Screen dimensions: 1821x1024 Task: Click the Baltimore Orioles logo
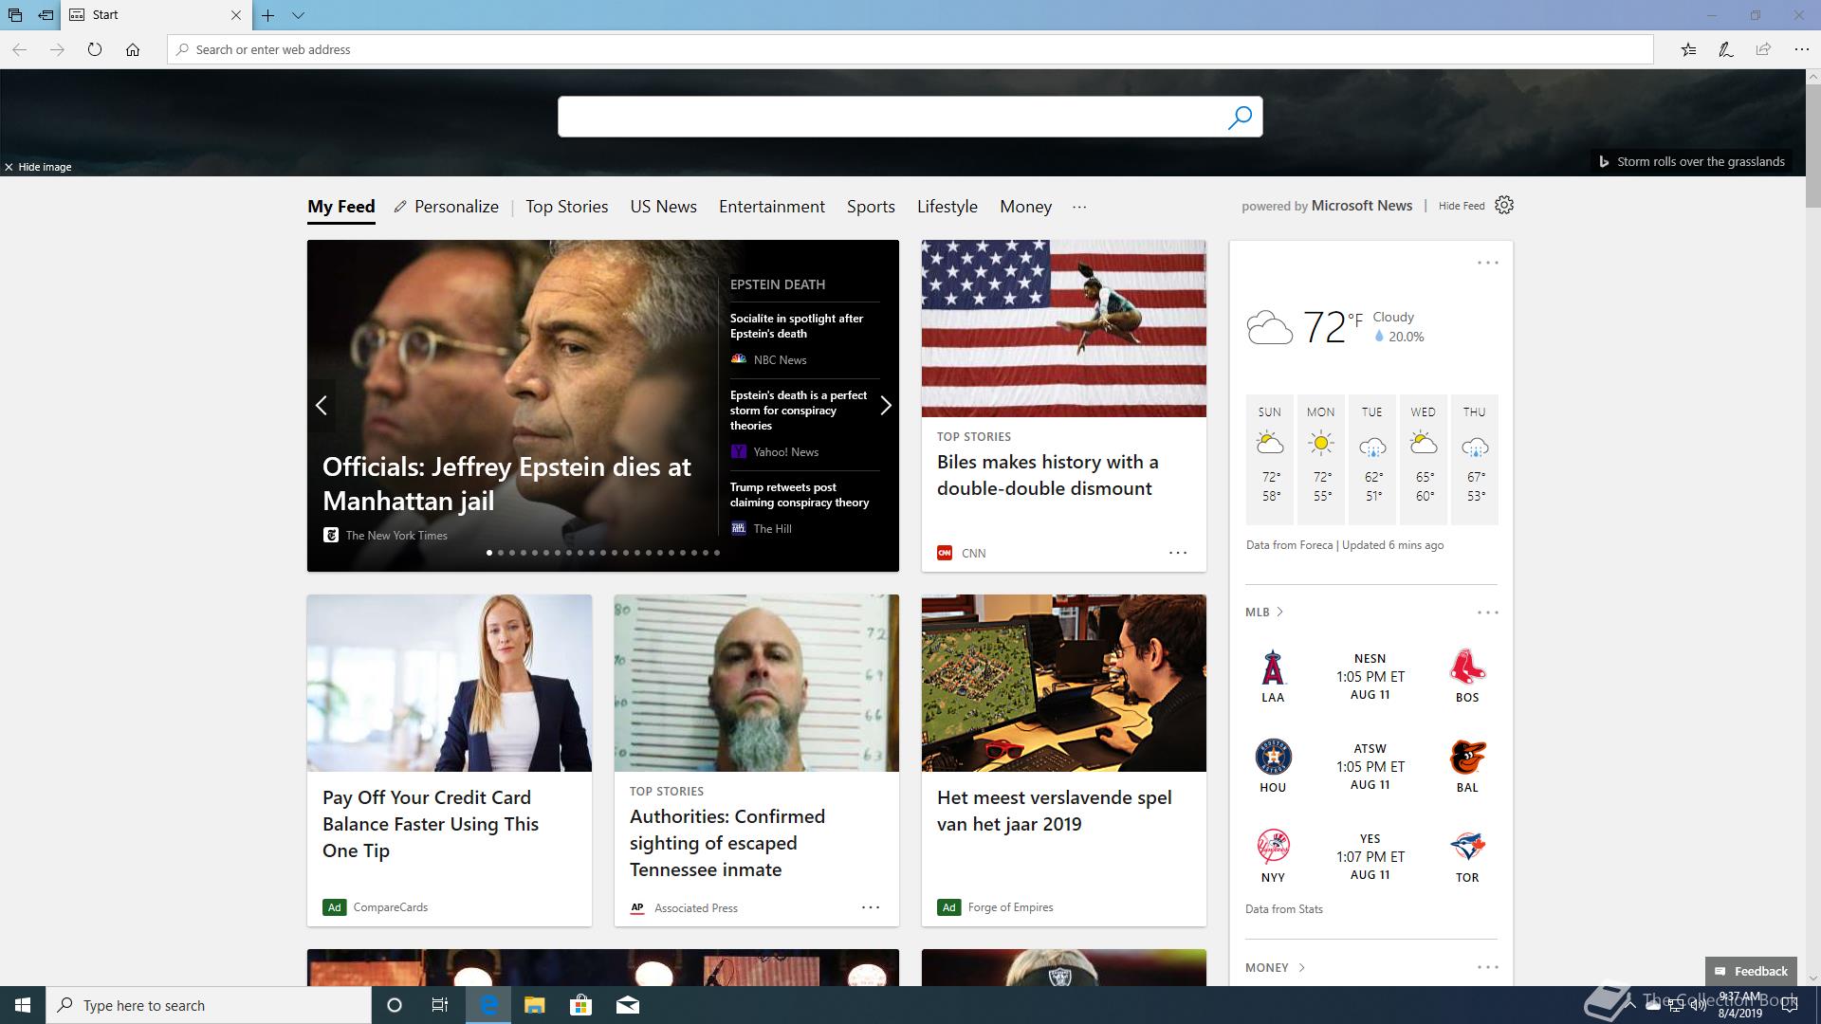click(x=1467, y=757)
